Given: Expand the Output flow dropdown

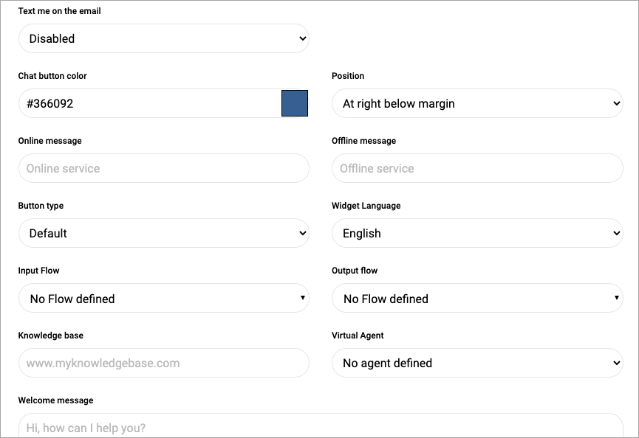Looking at the screenshot, I should [477, 299].
